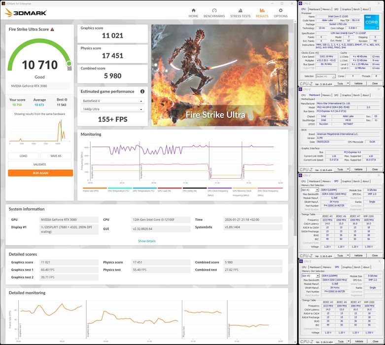Expand Tools arrow in CPU-Z Mainboard window

click(348, 169)
